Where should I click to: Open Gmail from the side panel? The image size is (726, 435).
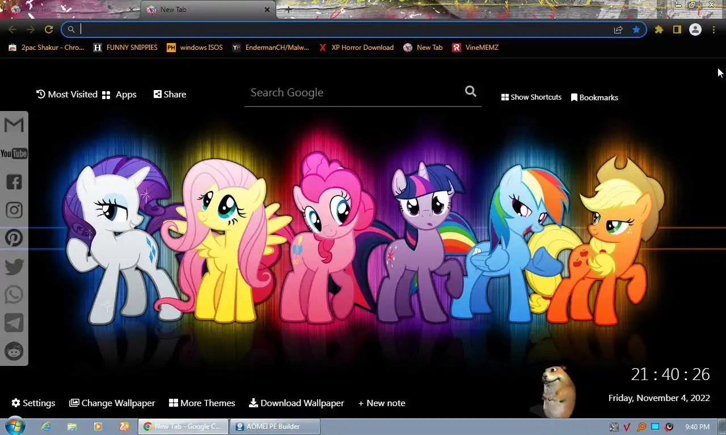(x=14, y=125)
